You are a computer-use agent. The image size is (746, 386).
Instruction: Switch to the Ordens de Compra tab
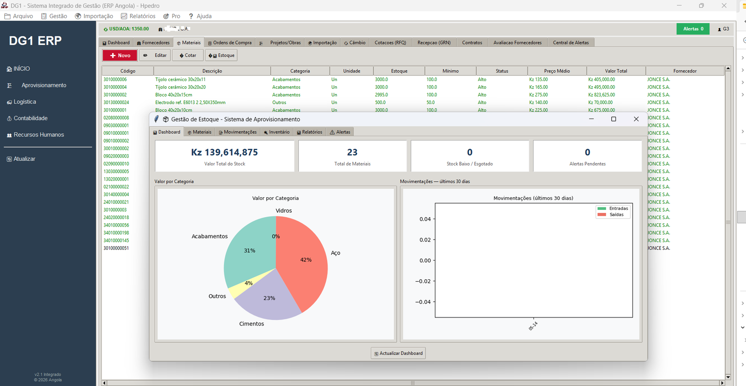pos(230,42)
